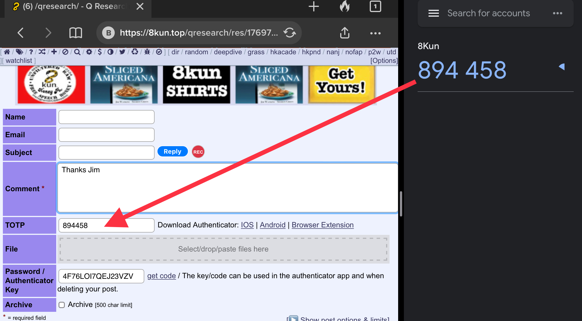Open the gear settings icon in nav
The width and height of the screenshot is (582, 321).
[x=89, y=52]
